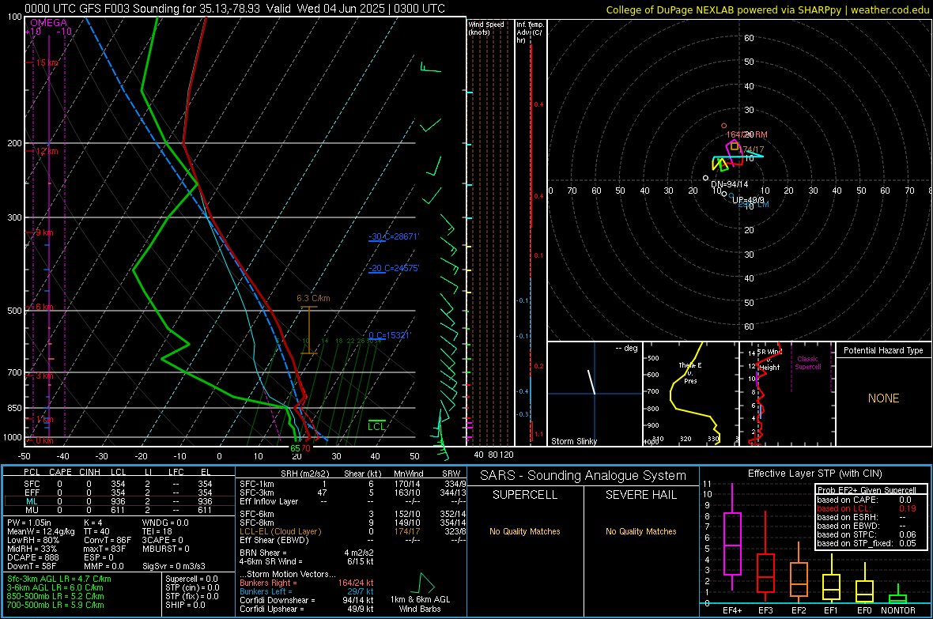Click the -30 C=28671' level label
This screenshot has width=933, height=619.
394,236
